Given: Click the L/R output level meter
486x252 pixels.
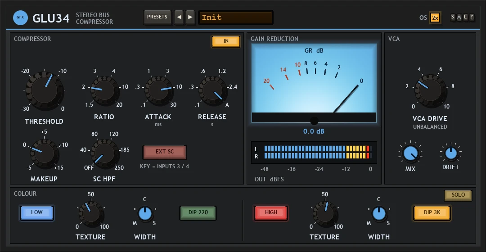Looking at the screenshot, I should click(314, 153).
